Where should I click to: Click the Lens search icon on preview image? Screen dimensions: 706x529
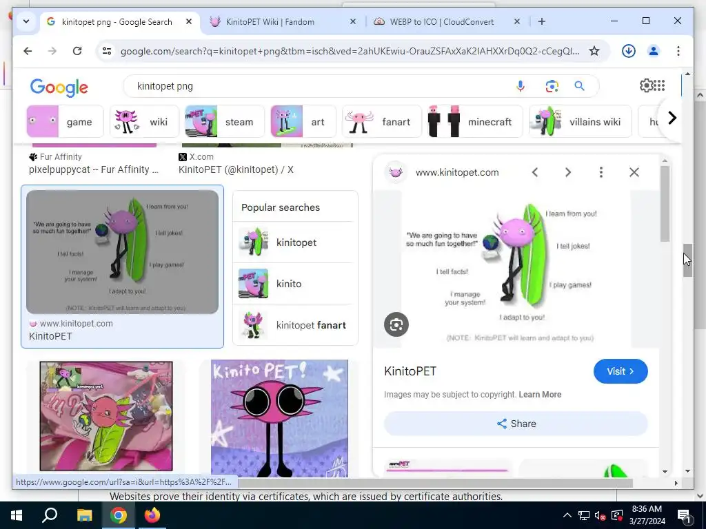(x=396, y=324)
